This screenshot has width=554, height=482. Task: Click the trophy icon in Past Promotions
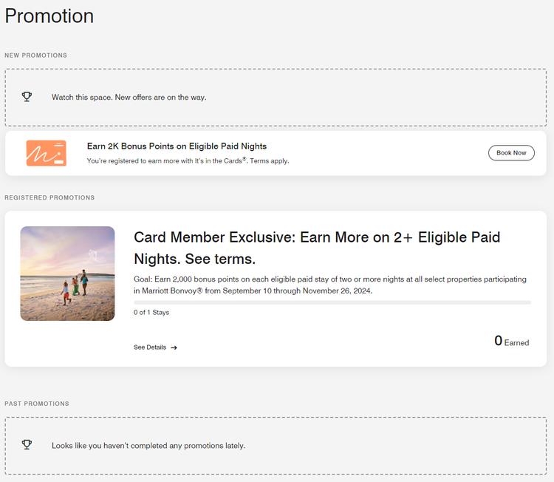click(x=27, y=445)
